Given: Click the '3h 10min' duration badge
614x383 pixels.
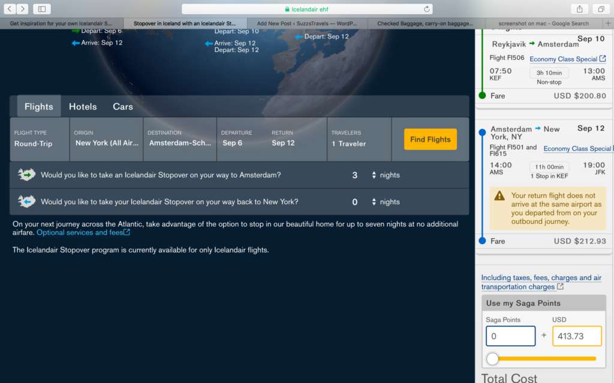Looking at the screenshot, I should 549,72.
